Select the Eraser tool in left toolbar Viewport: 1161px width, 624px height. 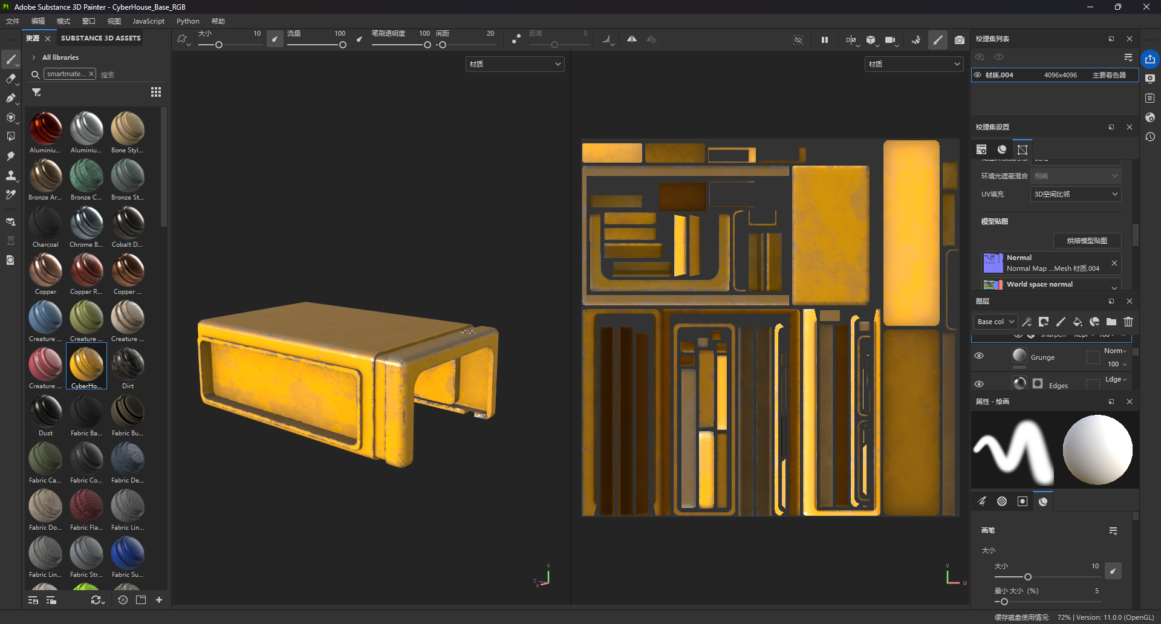[11, 79]
